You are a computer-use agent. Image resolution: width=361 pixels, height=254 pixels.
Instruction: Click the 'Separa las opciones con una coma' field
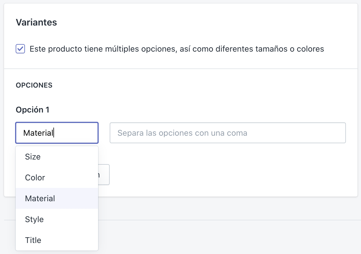(x=228, y=133)
